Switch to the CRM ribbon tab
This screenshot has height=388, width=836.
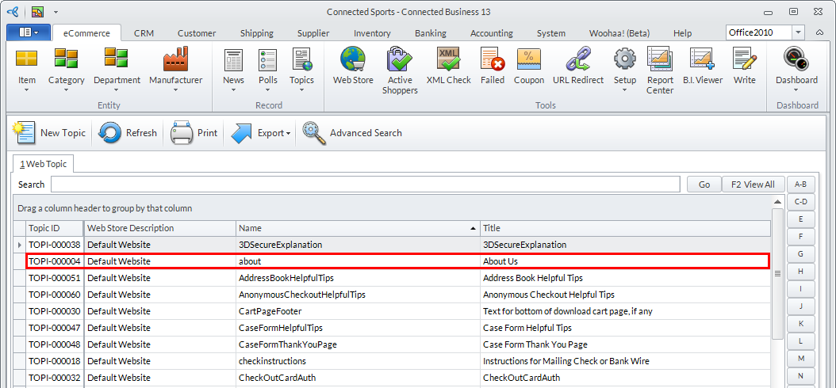[144, 33]
